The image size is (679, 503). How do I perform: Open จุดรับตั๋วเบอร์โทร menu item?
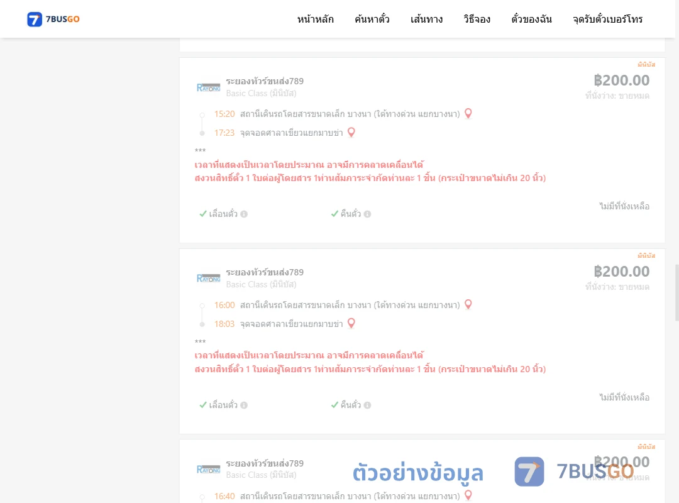pyautogui.click(x=607, y=19)
